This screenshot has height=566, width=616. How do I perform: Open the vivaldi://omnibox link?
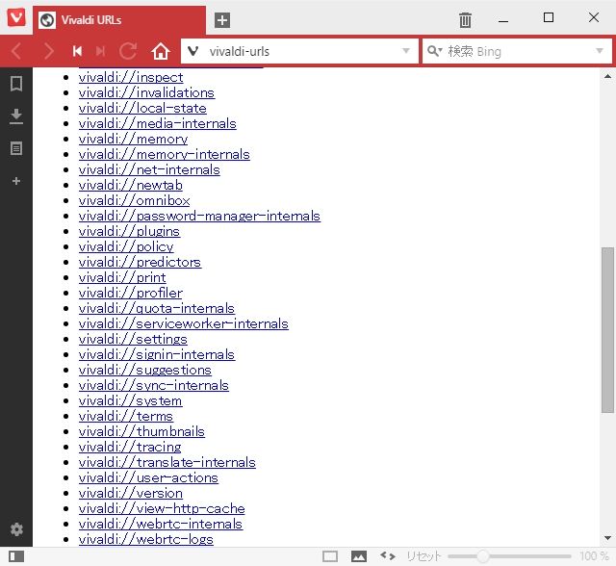(x=135, y=201)
